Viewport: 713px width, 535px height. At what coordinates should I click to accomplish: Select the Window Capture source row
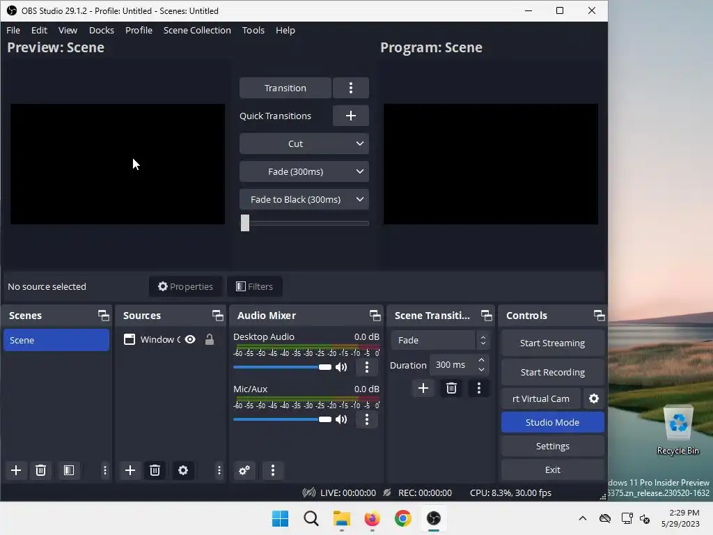click(169, 339)
